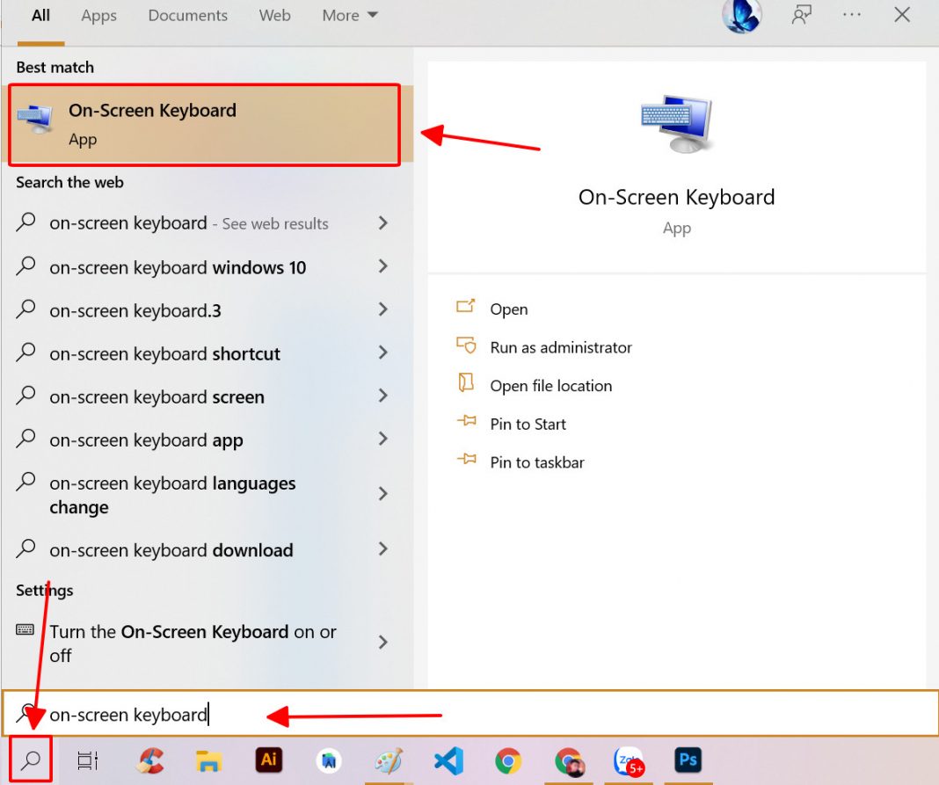Click the butterfly profile avatar
This screenshot has height=785, width=939.
click(741, 15)
